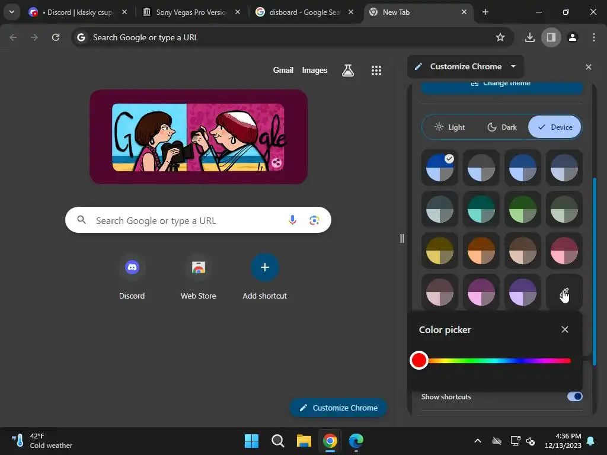Open Windows taskbar Search
The width and height of the screenshot is (607, 455).
point(277,441)
